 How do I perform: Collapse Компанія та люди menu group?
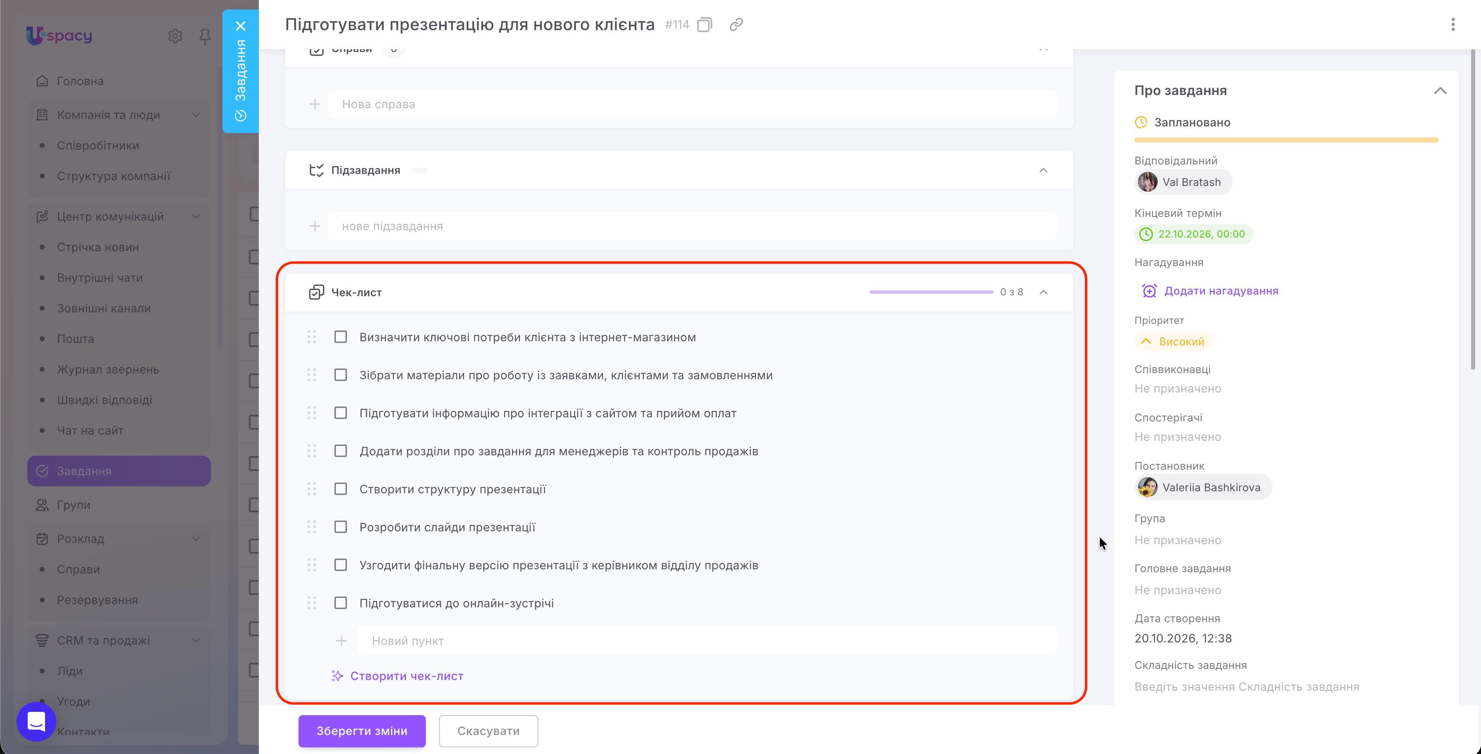196,115
